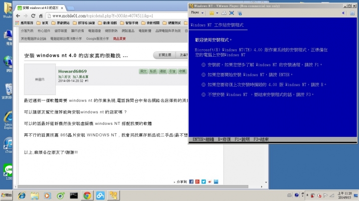Enter full screen mode in VMware Player
Image resolution: width=359 pixels, height=201 pixels.
tap(231, 13)
